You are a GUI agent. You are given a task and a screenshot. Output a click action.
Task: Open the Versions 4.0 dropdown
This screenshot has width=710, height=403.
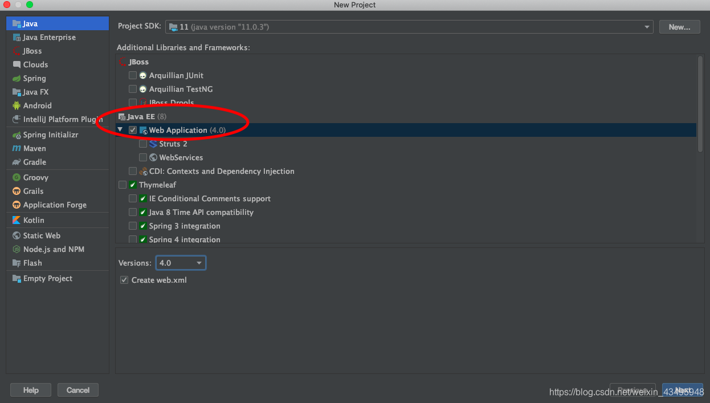(x=181, y=263)
